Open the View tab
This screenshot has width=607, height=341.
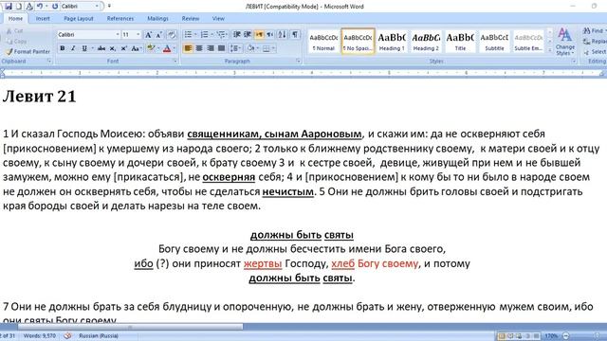218,19
